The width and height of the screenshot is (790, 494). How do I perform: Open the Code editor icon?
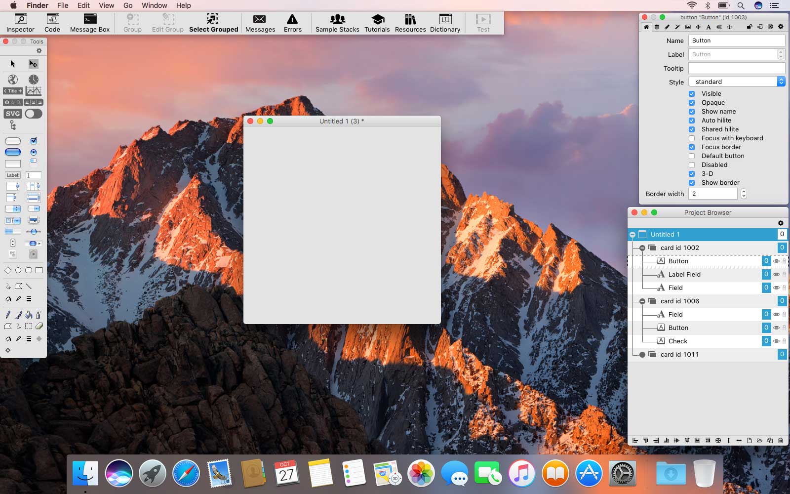pyautogui.click(x=52, y=23)
